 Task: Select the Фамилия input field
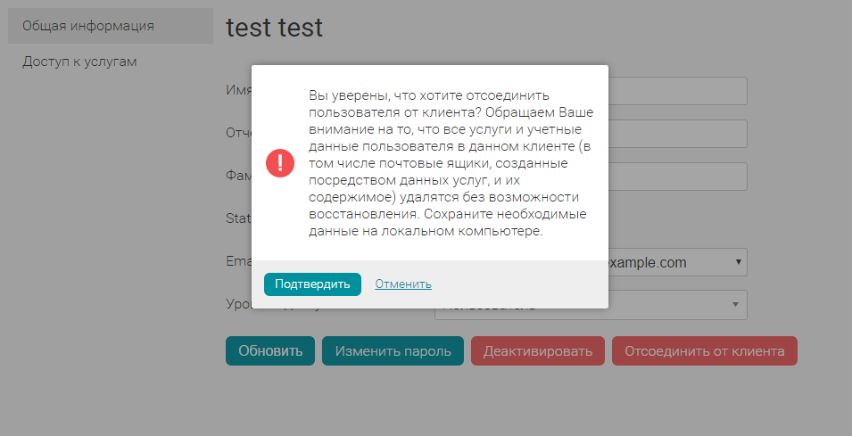(x=678, y=177)
